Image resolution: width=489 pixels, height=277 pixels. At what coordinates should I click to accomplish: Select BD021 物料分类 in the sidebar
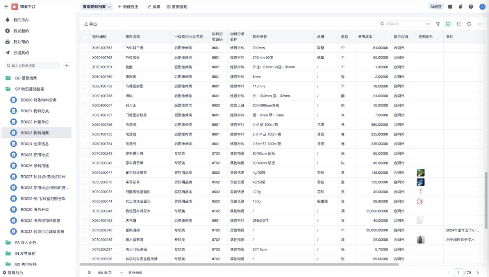(36, 111)
